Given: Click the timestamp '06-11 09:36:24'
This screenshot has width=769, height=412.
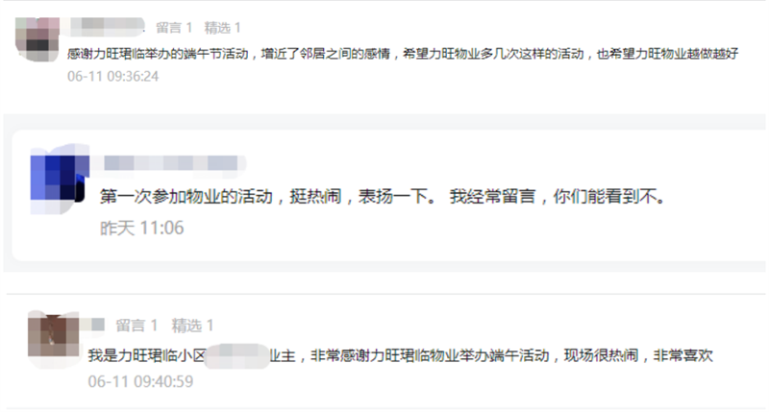Looking at the screenshot, I should point(112,77).
